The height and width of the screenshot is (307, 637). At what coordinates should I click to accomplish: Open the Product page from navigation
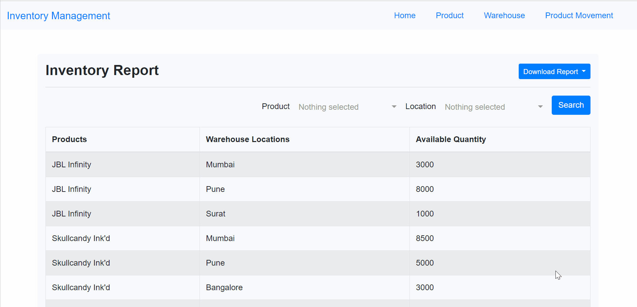point(450,15)
